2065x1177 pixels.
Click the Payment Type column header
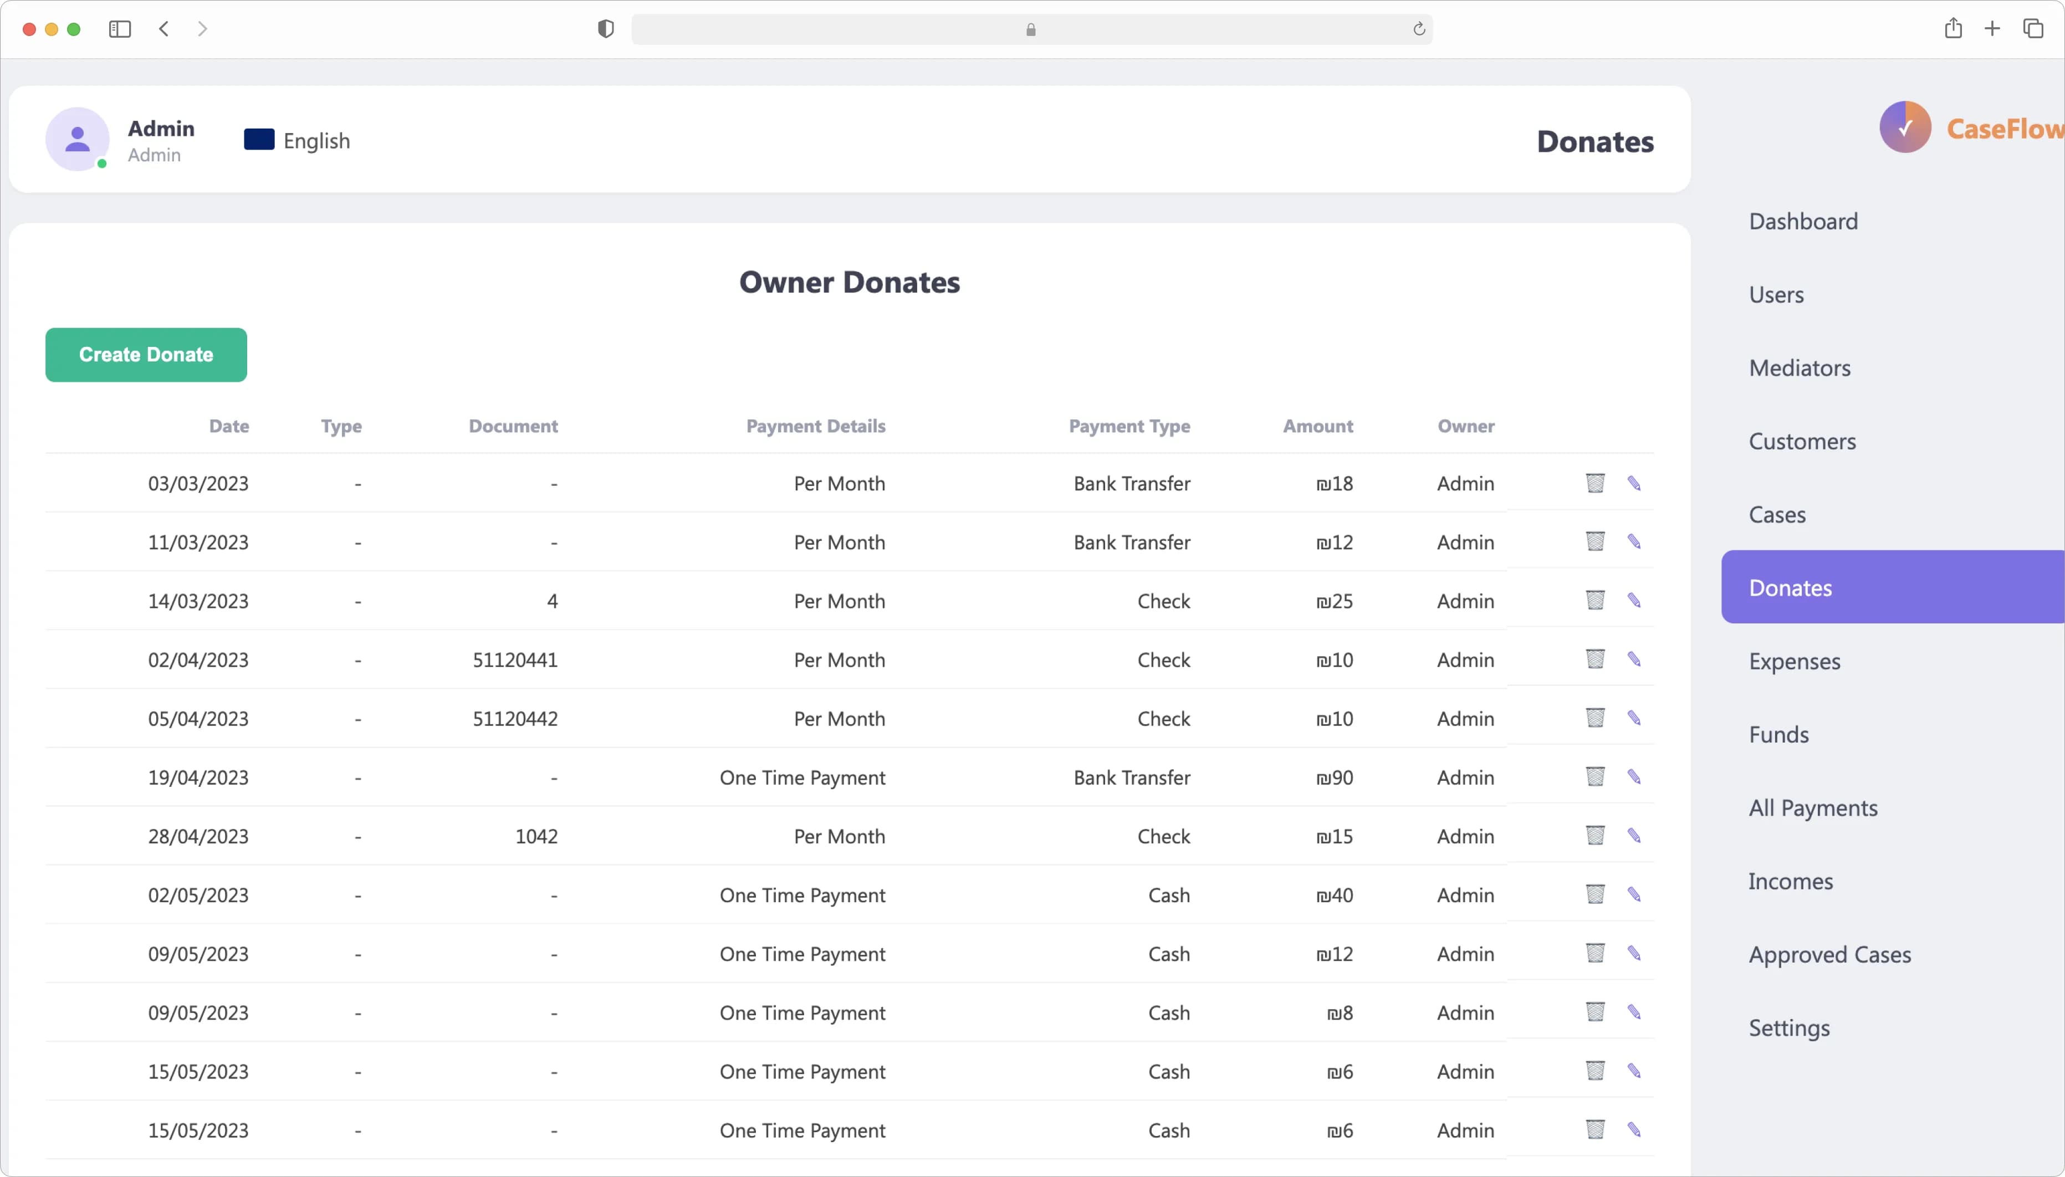coord(1129,427)
